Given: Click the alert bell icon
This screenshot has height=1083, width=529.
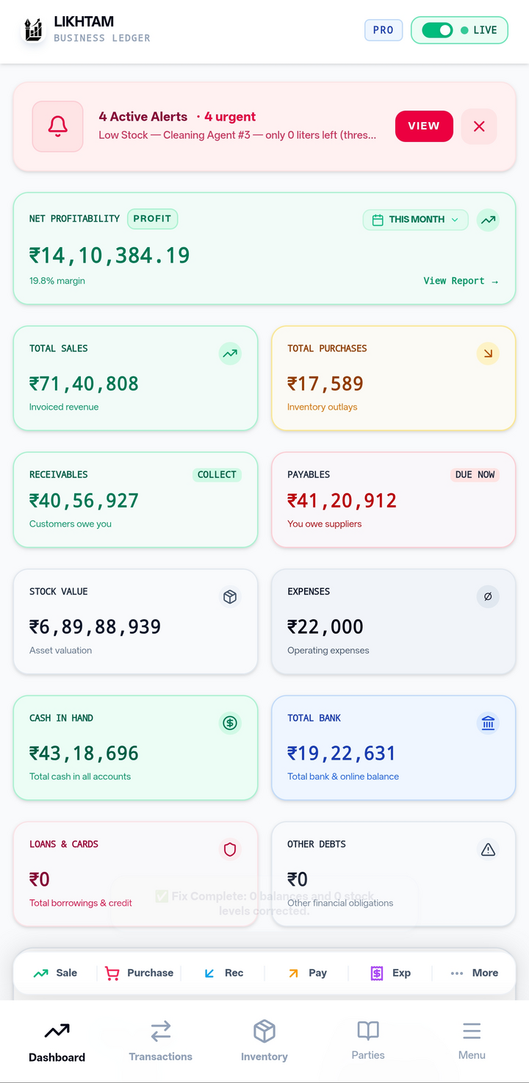Looking at the screenshot, I should tap(57, 126).
